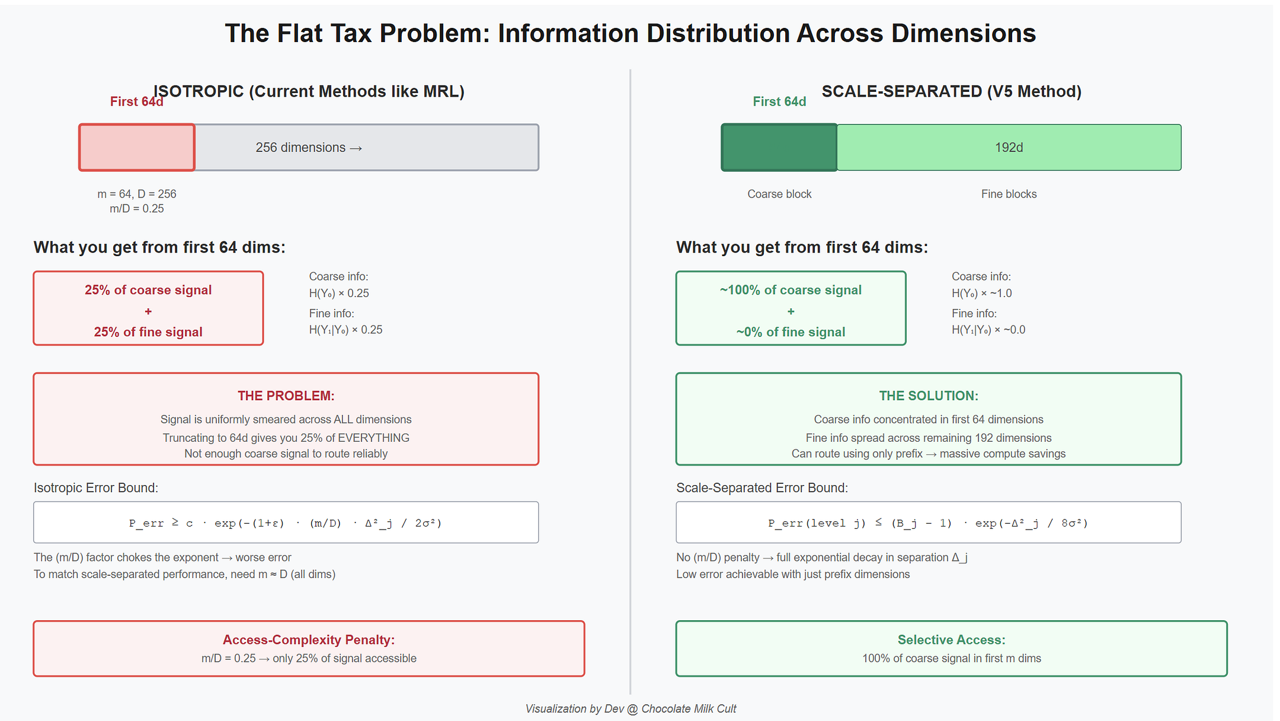This screenshot has height=721, width=1280.
Task: Click the isotropic error bound formula box
Action: coord(286,522)
